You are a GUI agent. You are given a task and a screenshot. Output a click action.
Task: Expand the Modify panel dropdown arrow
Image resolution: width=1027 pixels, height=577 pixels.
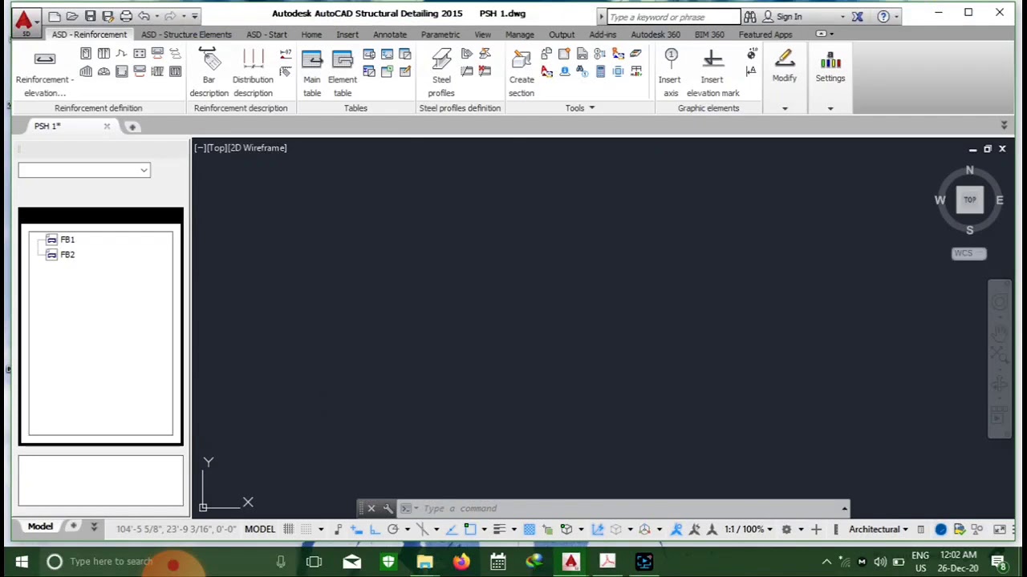[x=785, y=108]
